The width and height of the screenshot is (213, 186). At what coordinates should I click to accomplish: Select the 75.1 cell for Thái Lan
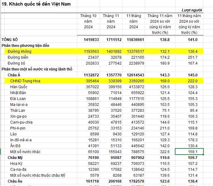point(166,110)
